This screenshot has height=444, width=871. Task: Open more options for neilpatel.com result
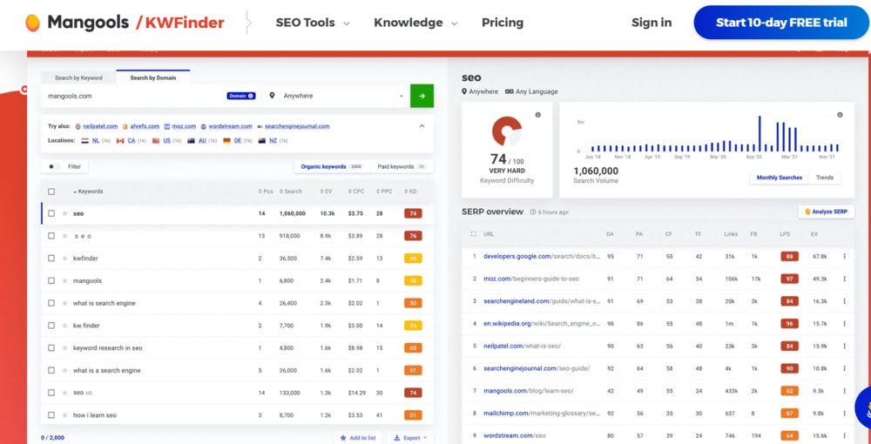(844, 346)
